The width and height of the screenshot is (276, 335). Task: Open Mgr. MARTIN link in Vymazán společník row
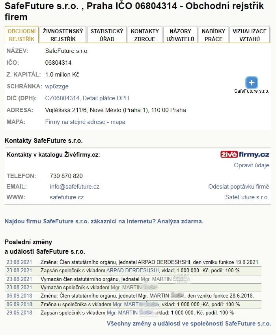[x=126, y=288]
